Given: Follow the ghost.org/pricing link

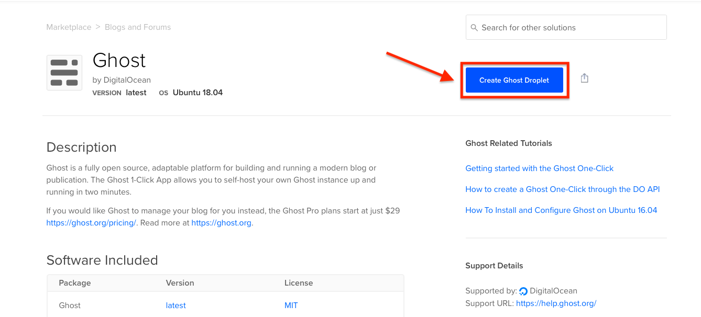Looking at the screenshot, I should (91, 223).
